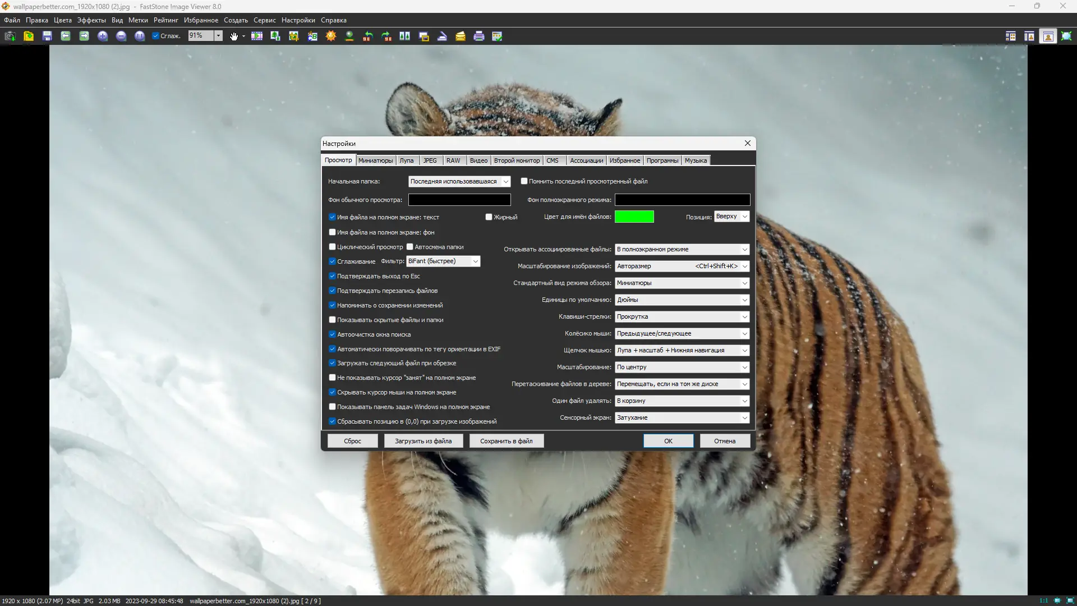Enable Циклический просмотр checkbox
Image resolution: width=1077 pixels, height=606 pixels.
click(x=332, y=247)
